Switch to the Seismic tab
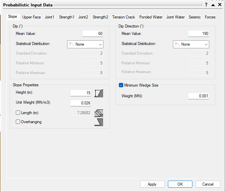This screenshot has width=225, height=192. pyautogui.click(x=194, y=17)
